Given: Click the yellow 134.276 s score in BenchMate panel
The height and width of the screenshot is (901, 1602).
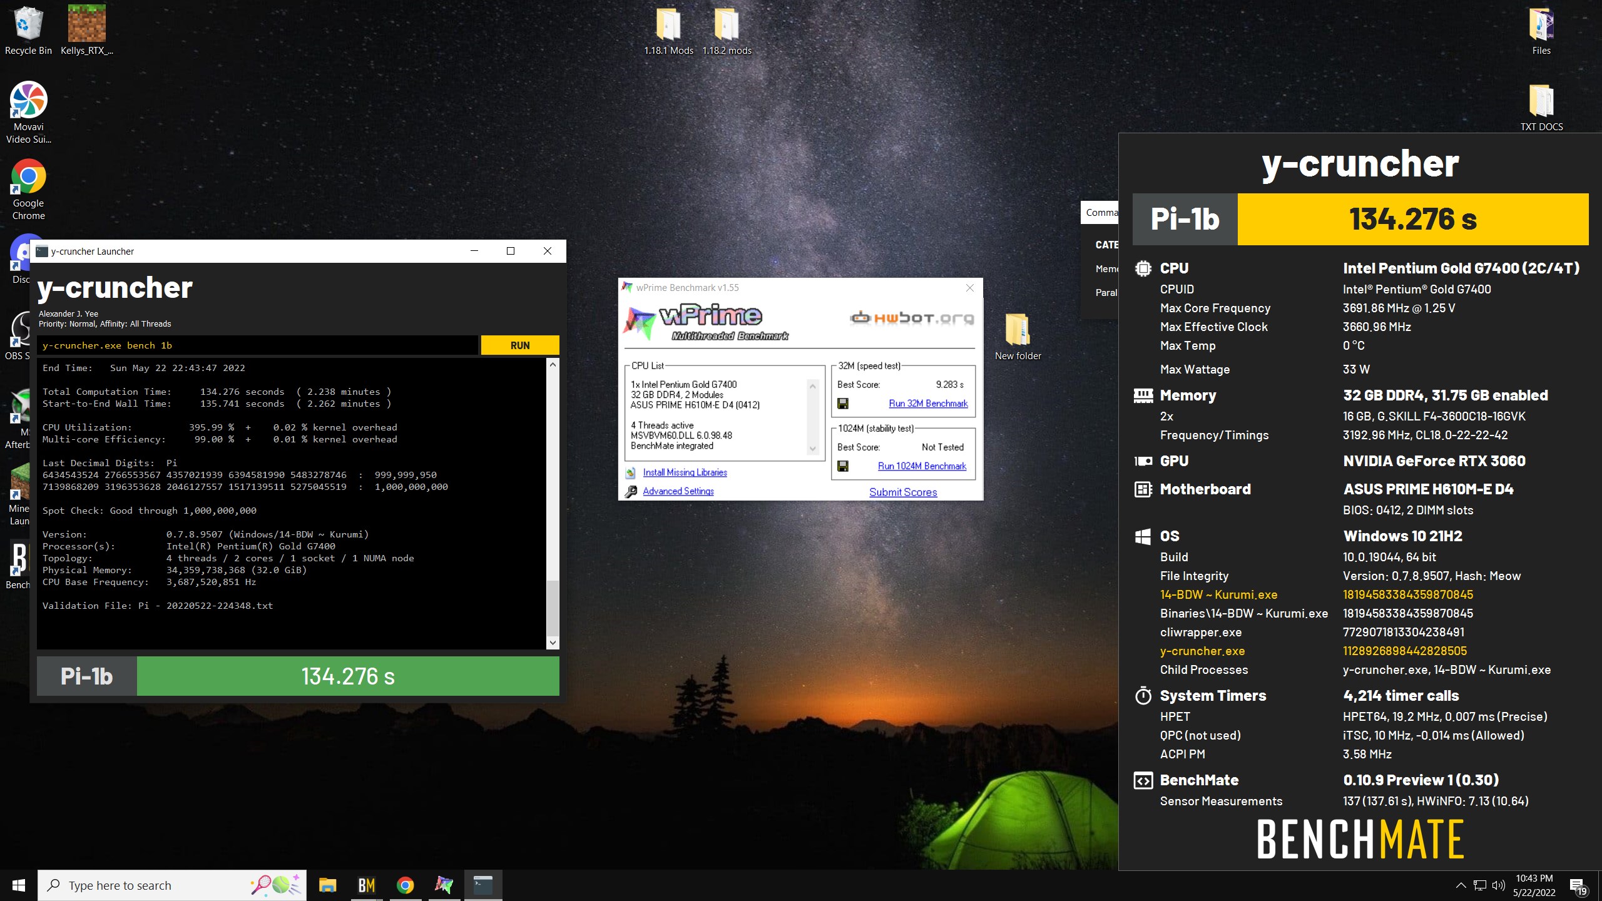Looking at the screenshot, I should pos(1413,220).
